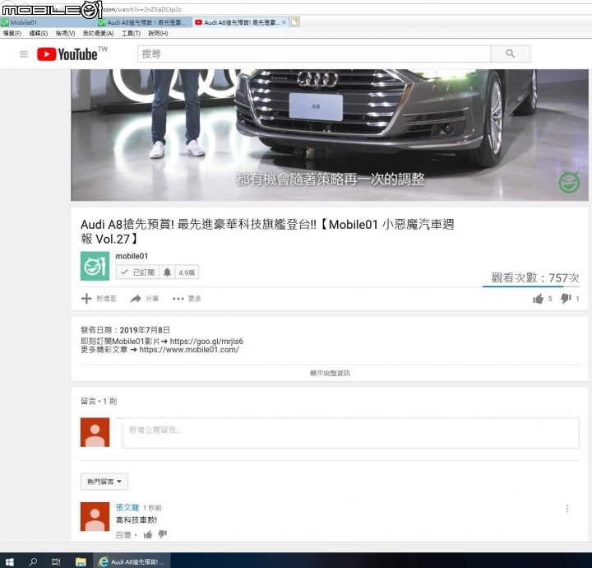Image resolution: width=592 pixels, height=568 pixels.
Task: Close the active YouTube Audi A8 tab
Action: [284, 22]
